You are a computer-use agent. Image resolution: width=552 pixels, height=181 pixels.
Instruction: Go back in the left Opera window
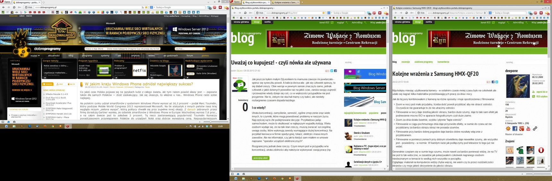(4, 7)
